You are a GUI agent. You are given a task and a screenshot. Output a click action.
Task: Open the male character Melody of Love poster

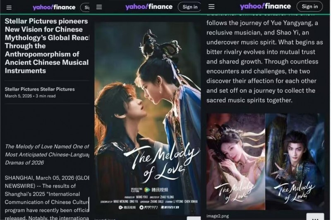tap(295, 162)
